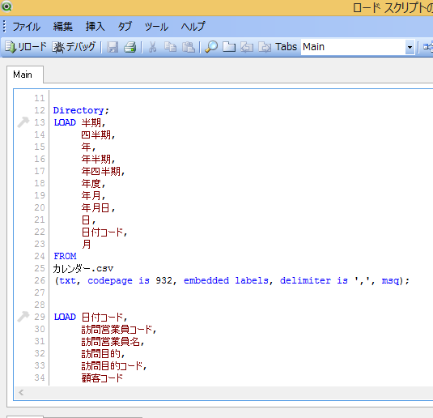Image resolution: width=433 pixels, height=418 pixels.
Task: Open the 挿入 menu
Action: point(95,27)
